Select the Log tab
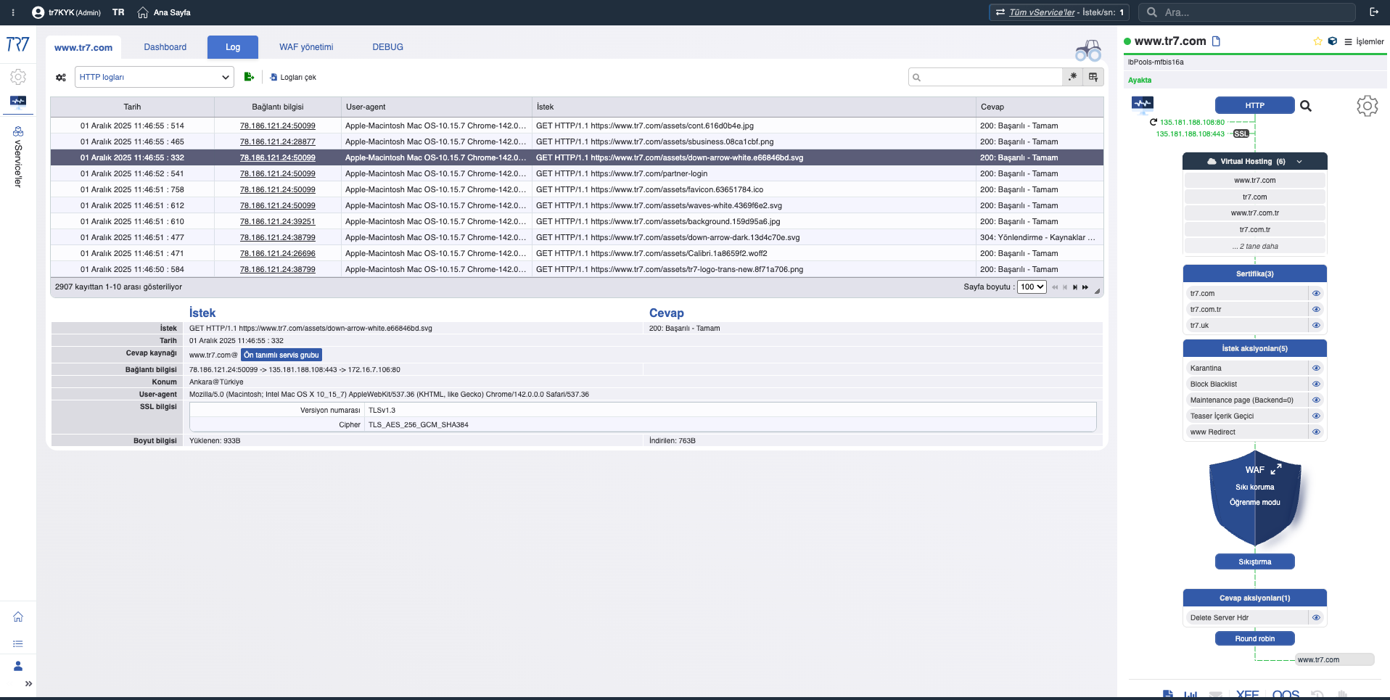Image resolution: width=1390 pixels, height=700 pixels. 233,47
